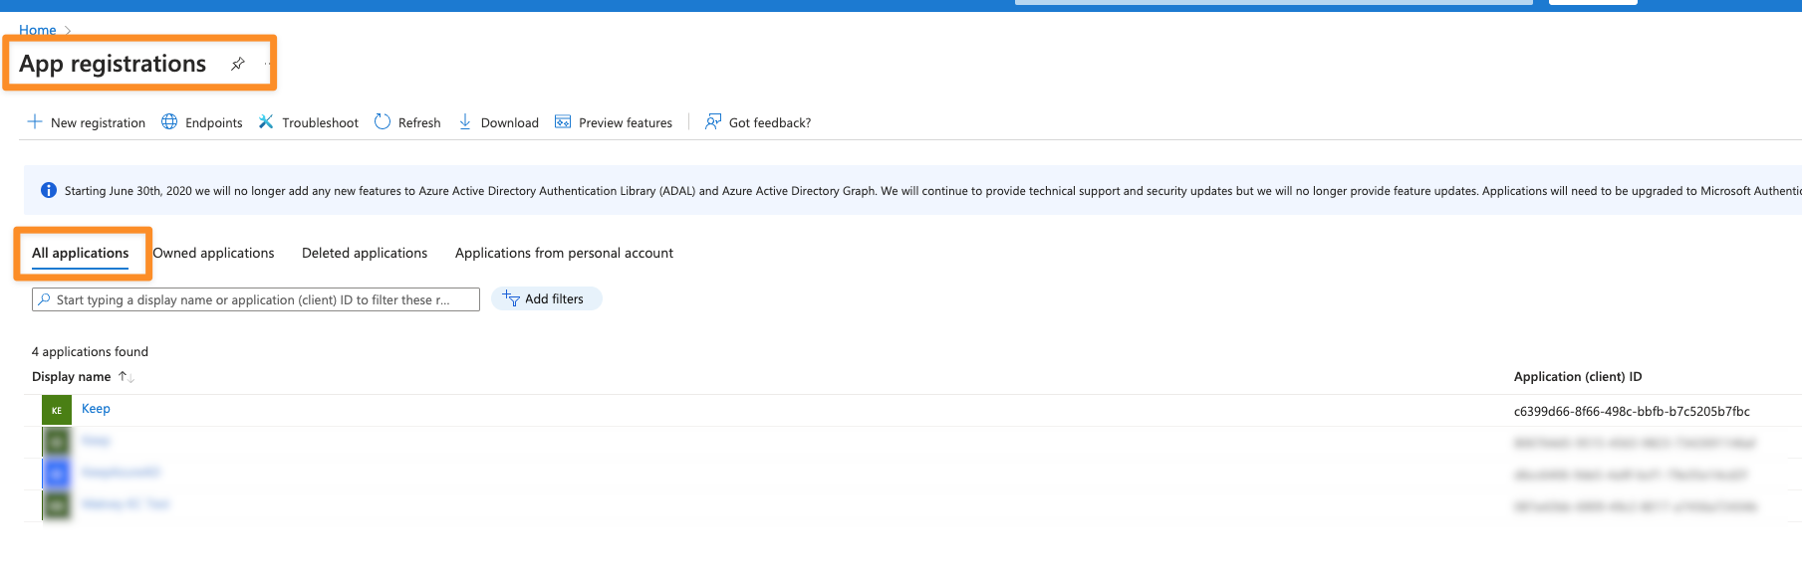Focus the display name filter field
This screenshot has width=1802, height=578.
(x=256, y=299)
